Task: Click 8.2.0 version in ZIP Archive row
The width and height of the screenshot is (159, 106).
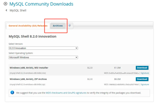Action: point(90,79)
